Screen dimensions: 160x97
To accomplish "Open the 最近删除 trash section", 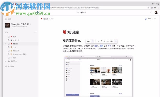I will pyautogui.click(x=10, y=66).
